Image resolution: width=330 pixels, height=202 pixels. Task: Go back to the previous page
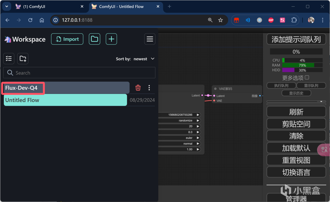[x=7, y=20]
